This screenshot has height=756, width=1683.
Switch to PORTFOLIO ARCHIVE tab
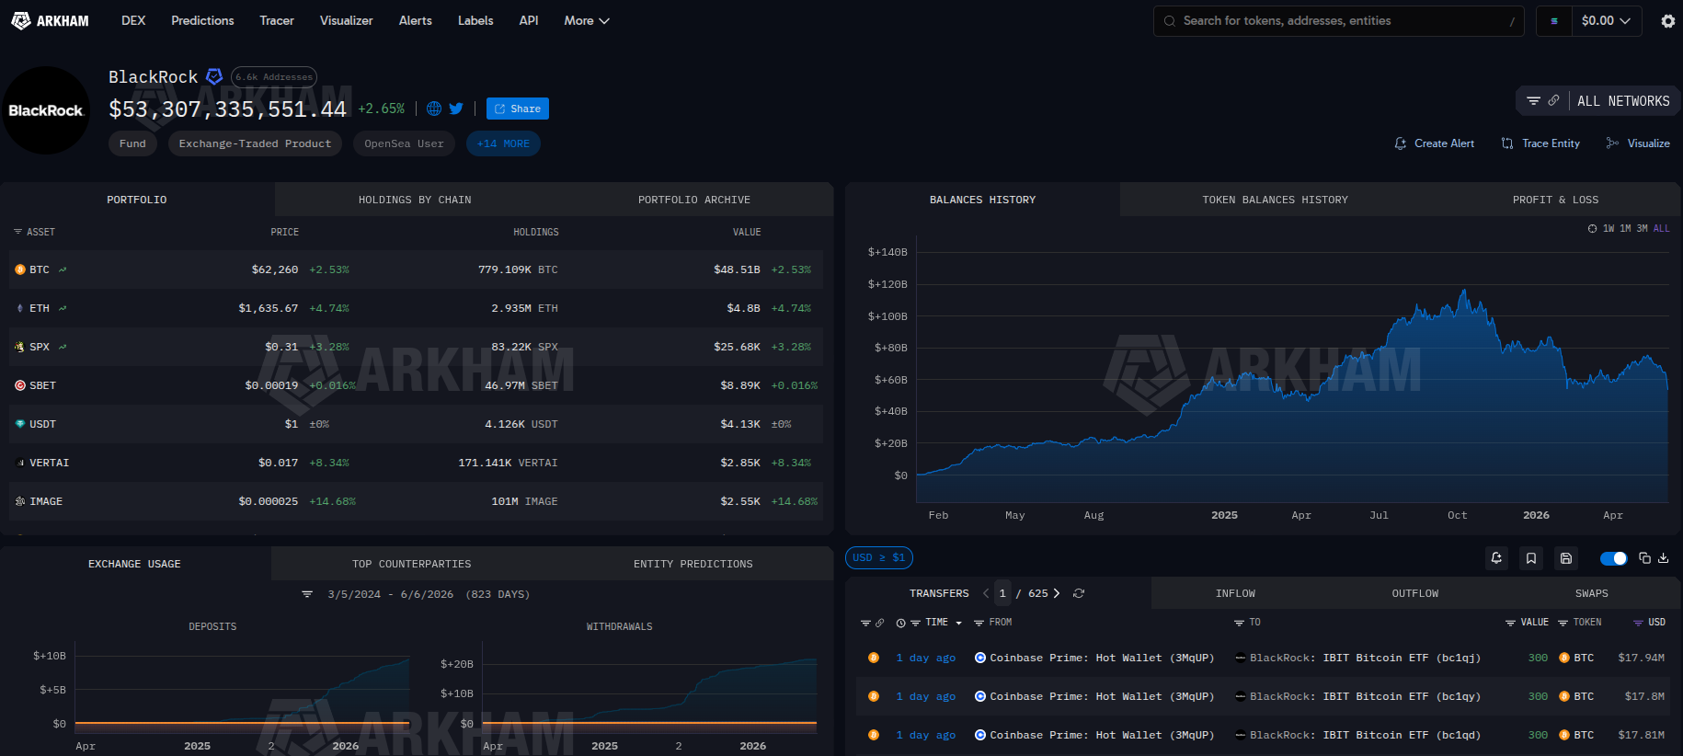tap(694, 200)
